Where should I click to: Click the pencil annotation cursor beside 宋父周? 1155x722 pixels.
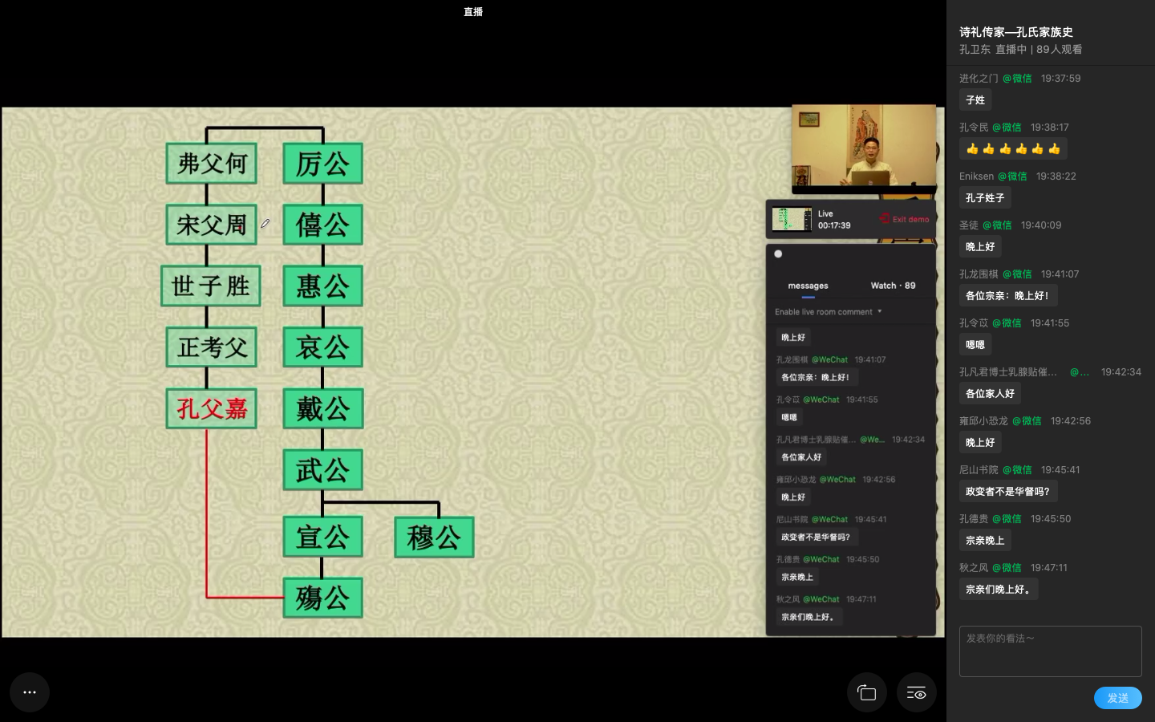265,224
